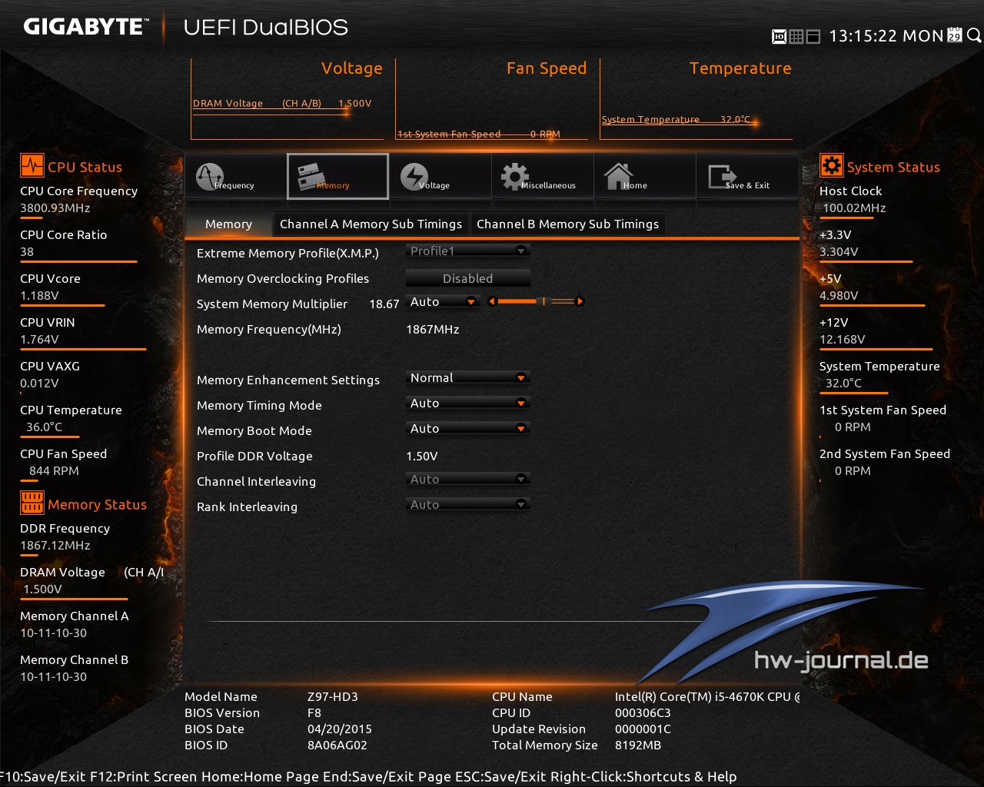Switch to Channel B Memory Sub Timings tab
Viewport: 984px width, 787px height.
tap(567, 224)
